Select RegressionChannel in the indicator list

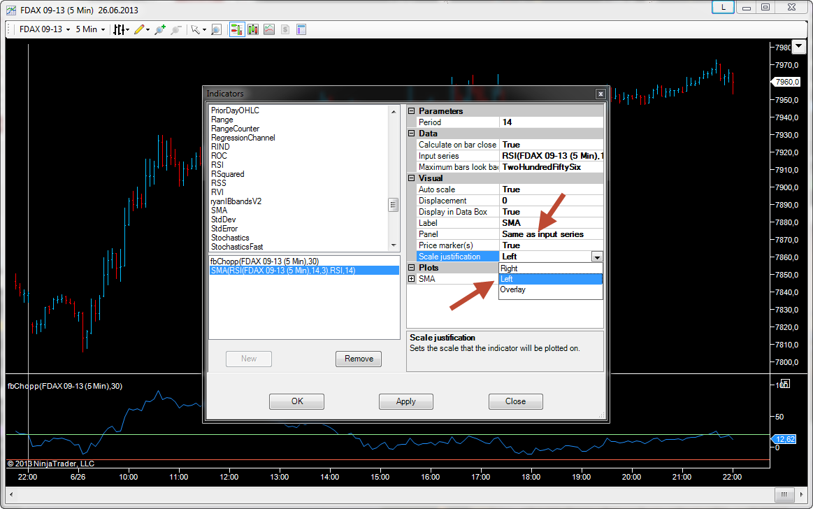click(x=243, y=138)
